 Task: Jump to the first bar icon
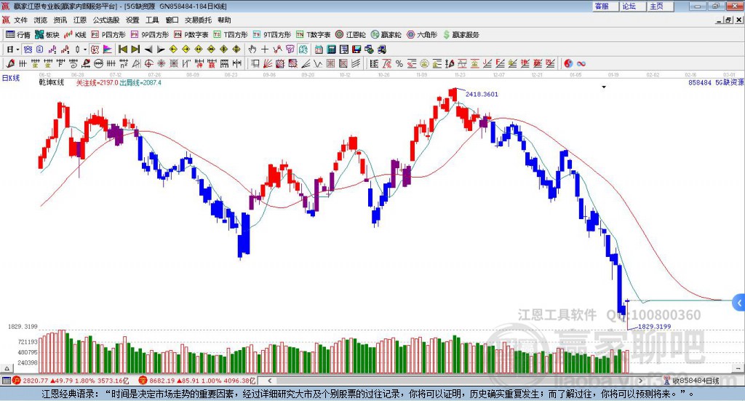click(x=122, y=49)
